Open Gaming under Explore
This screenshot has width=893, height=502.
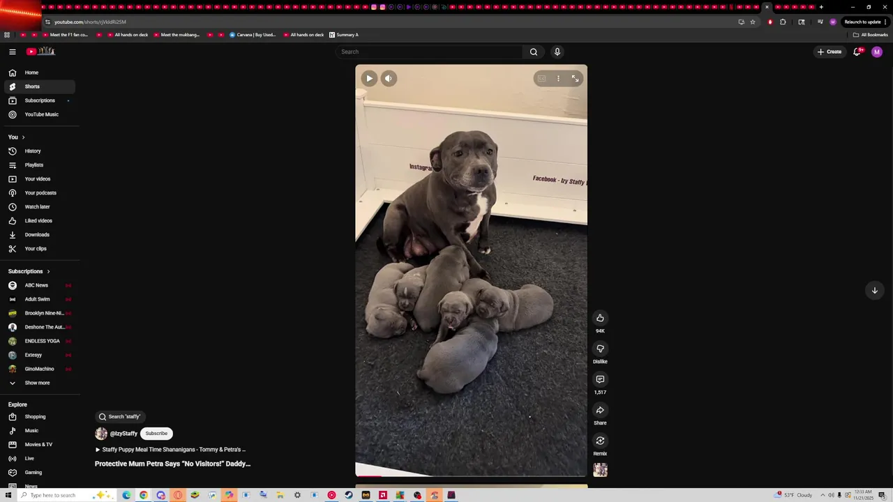(x=39, y=473)
